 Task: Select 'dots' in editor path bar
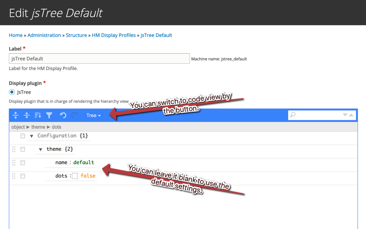56,127
